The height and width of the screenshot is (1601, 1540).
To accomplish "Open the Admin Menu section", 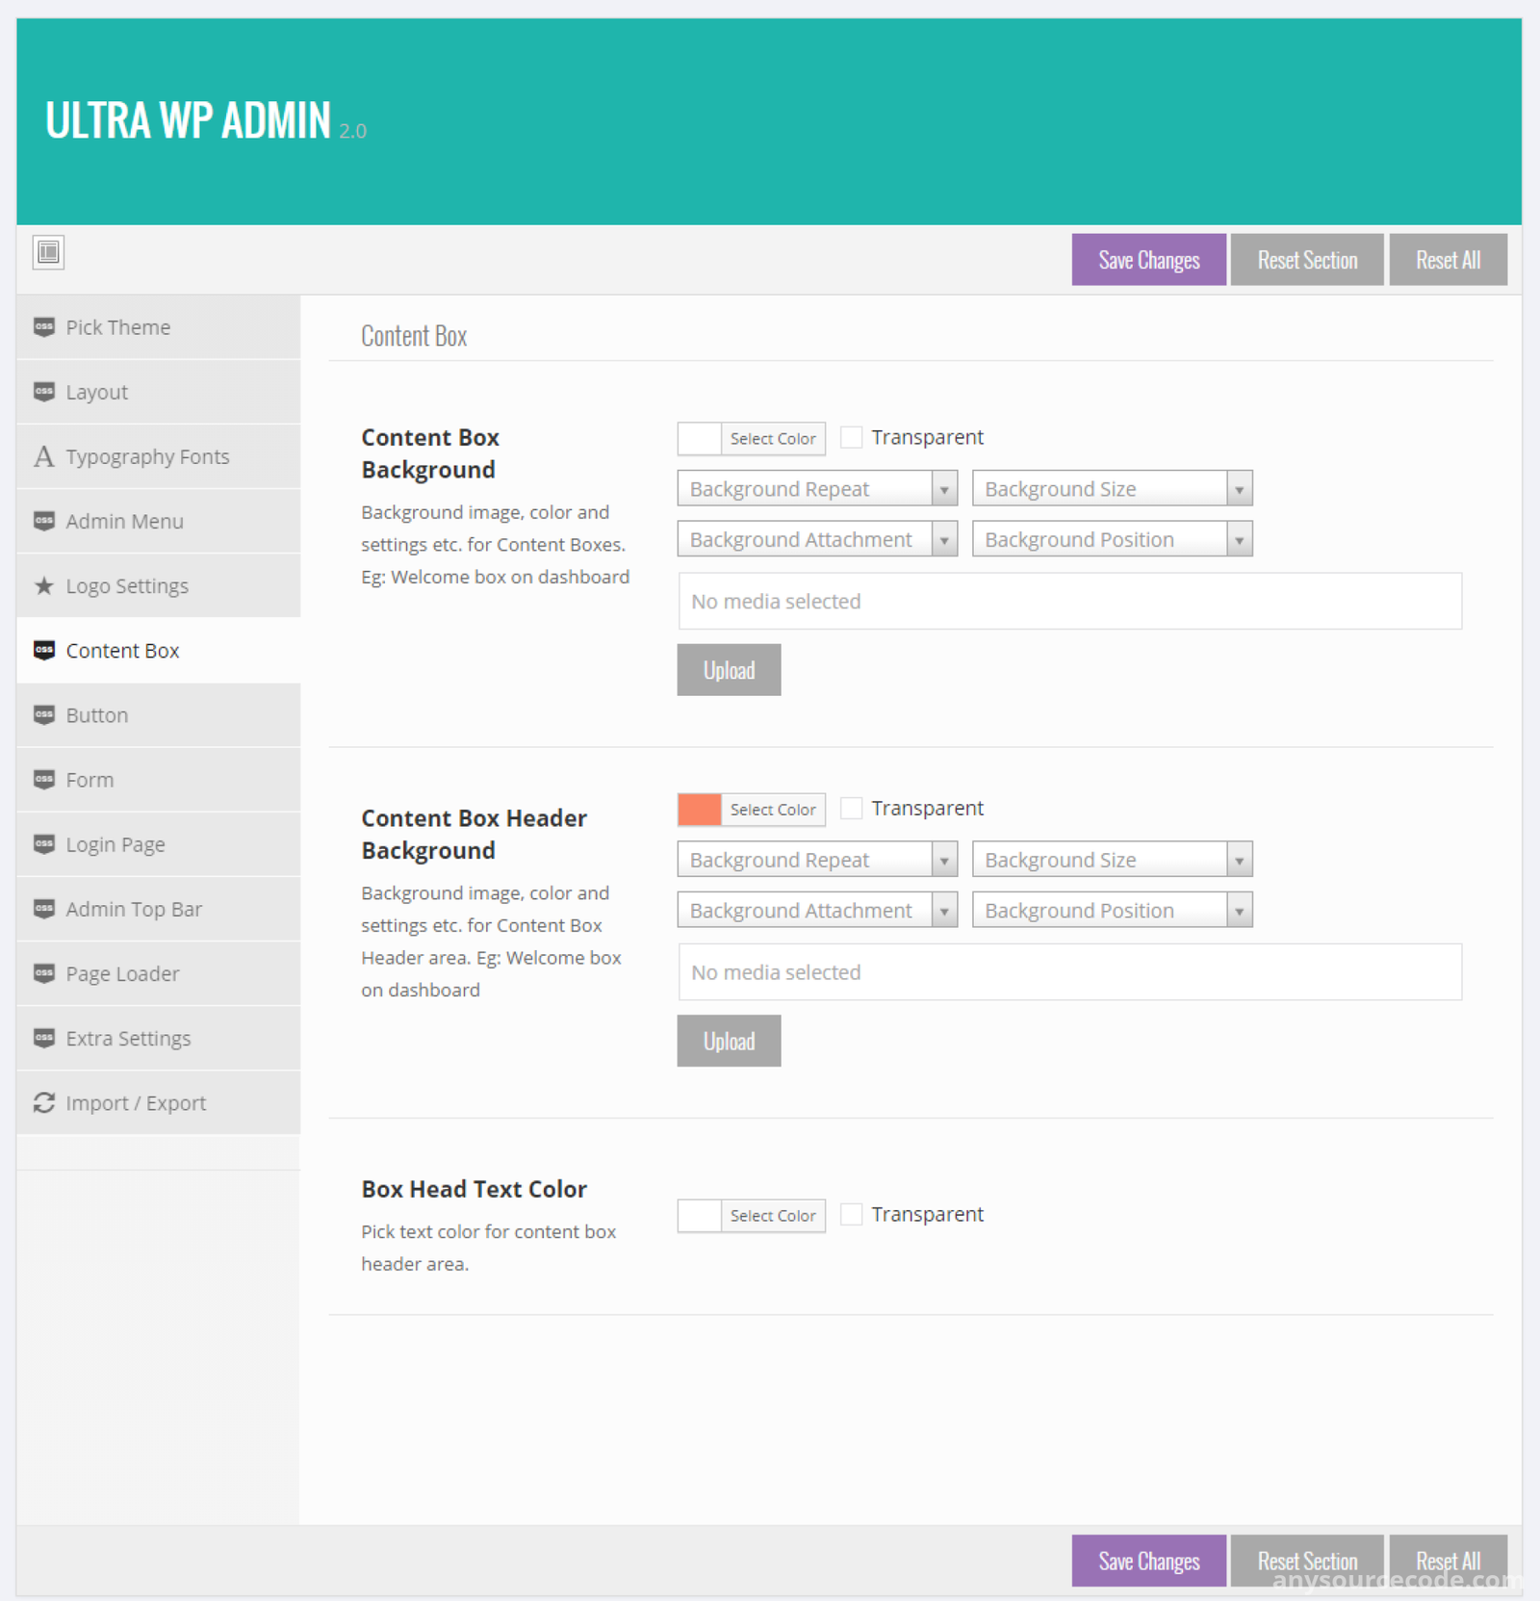I will 159,521.
